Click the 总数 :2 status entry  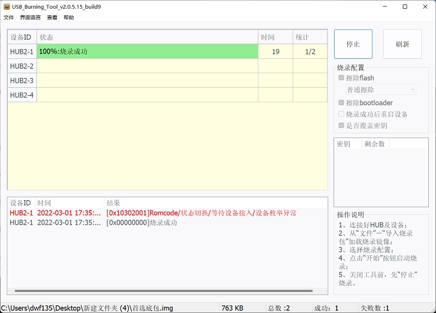pos(279,308)
